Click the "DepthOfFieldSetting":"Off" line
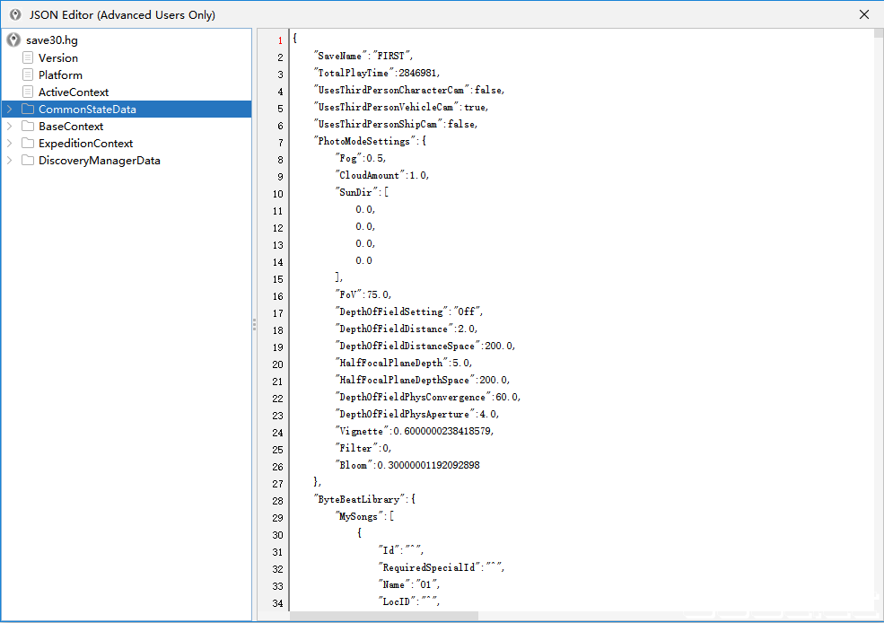 coord(409,311)
